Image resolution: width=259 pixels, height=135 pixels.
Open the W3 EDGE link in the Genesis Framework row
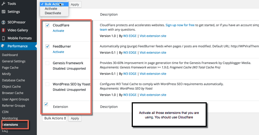tap(130, 74)
